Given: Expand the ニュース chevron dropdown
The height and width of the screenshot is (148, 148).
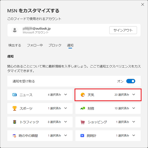Looking at the screenshot, I should point(65,94).
